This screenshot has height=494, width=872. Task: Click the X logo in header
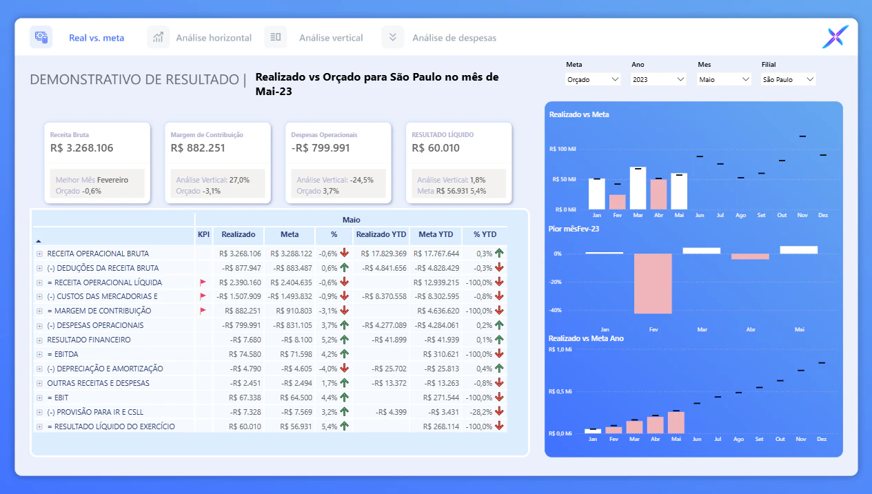click(x=835, y=37)
